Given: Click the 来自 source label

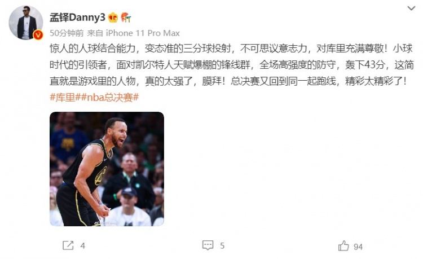Looking at the screenshot, I should click(x=95, y=33).
